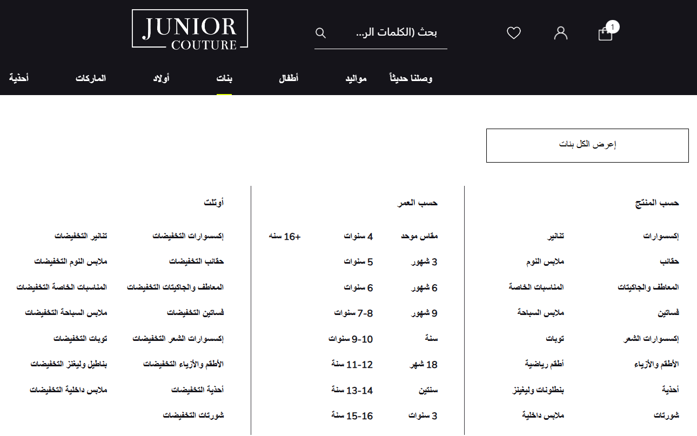Open the وصلنا حديثاً menu
The width and height of the screenshot is (697, 436).
point(411,78)
